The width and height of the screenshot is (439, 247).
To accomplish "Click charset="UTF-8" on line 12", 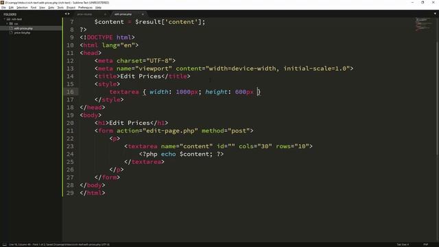I will [x=144, y=61].
